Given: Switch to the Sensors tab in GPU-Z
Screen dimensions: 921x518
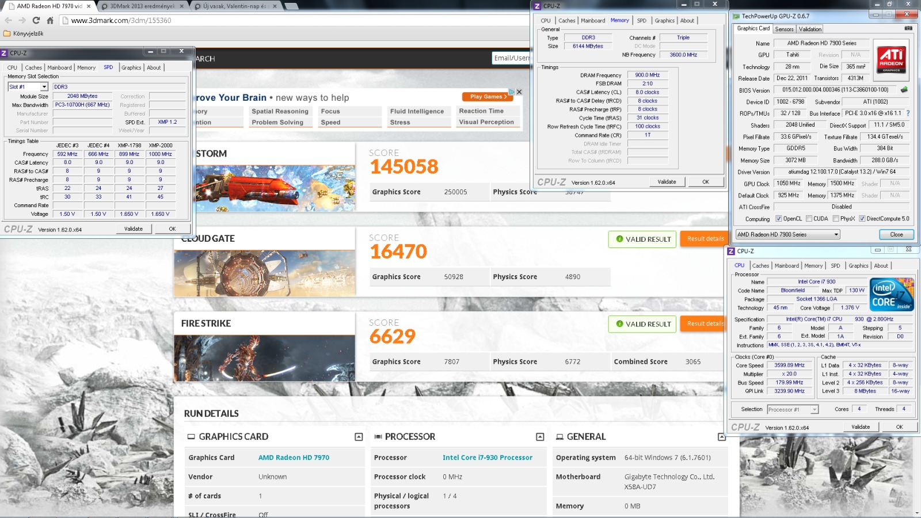Looking at the screenshot, I should tap(784, 29).
